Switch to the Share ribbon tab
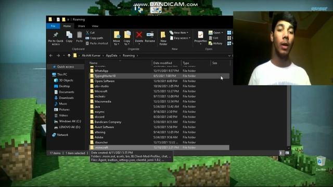333x187 pixels. coord(81,26)
